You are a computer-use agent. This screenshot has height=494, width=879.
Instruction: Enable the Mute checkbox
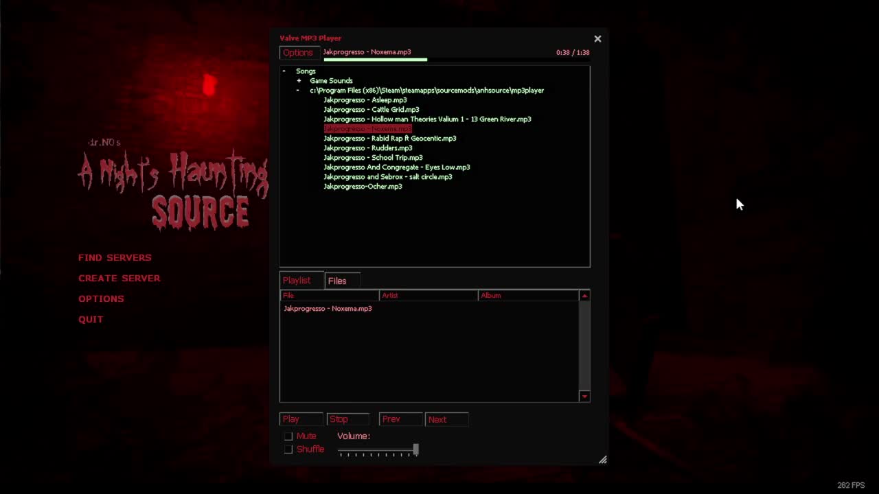[x=288, y=436]
